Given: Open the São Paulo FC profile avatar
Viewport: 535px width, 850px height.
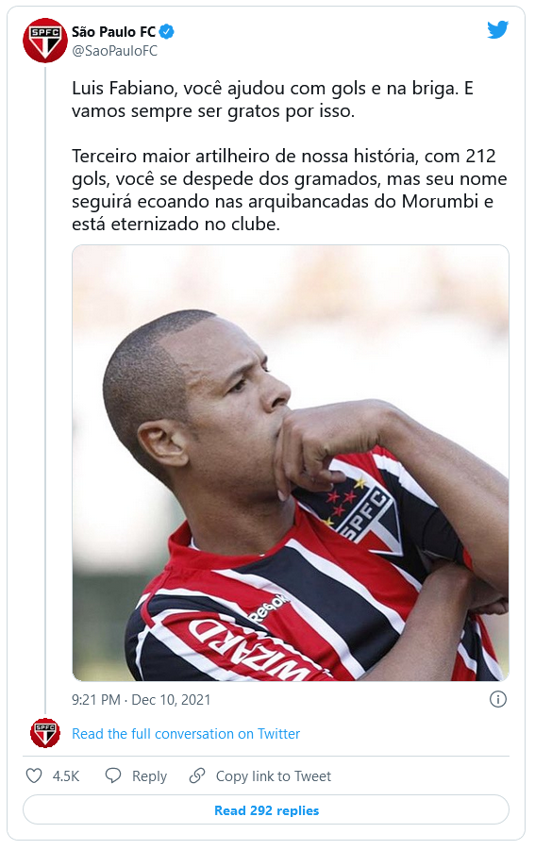Looking at the screenshot, I should 45,41.
